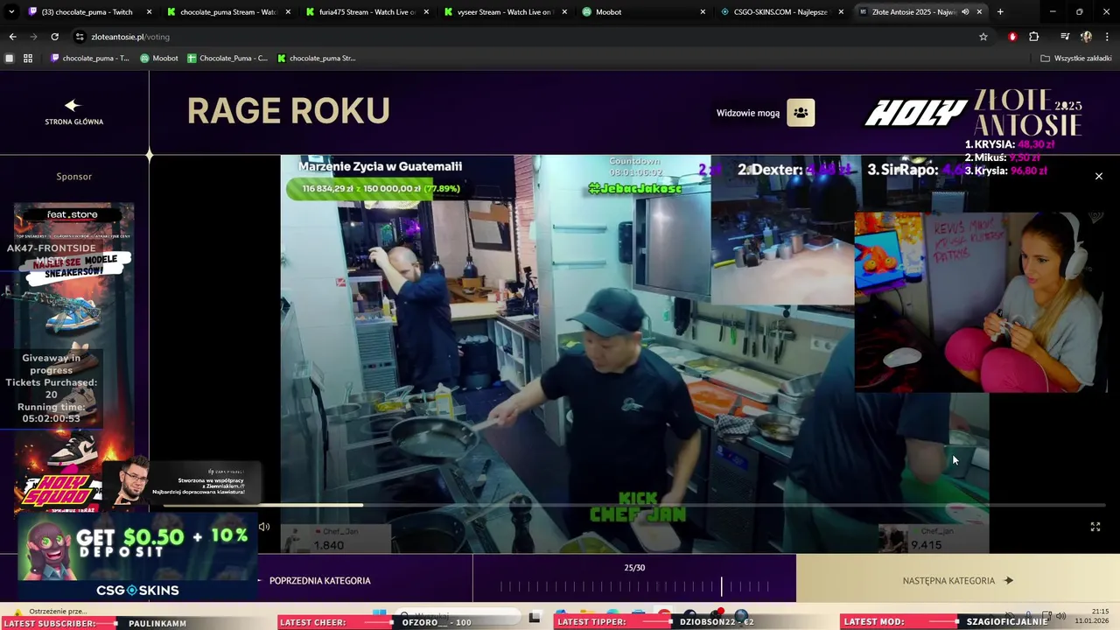
Task: Click the Sponsor label
Action: (74, 177)
